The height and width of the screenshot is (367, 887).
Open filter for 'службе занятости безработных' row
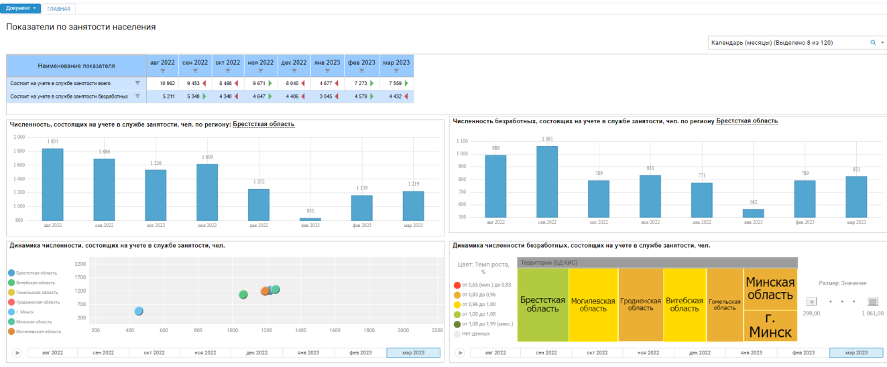137,96
